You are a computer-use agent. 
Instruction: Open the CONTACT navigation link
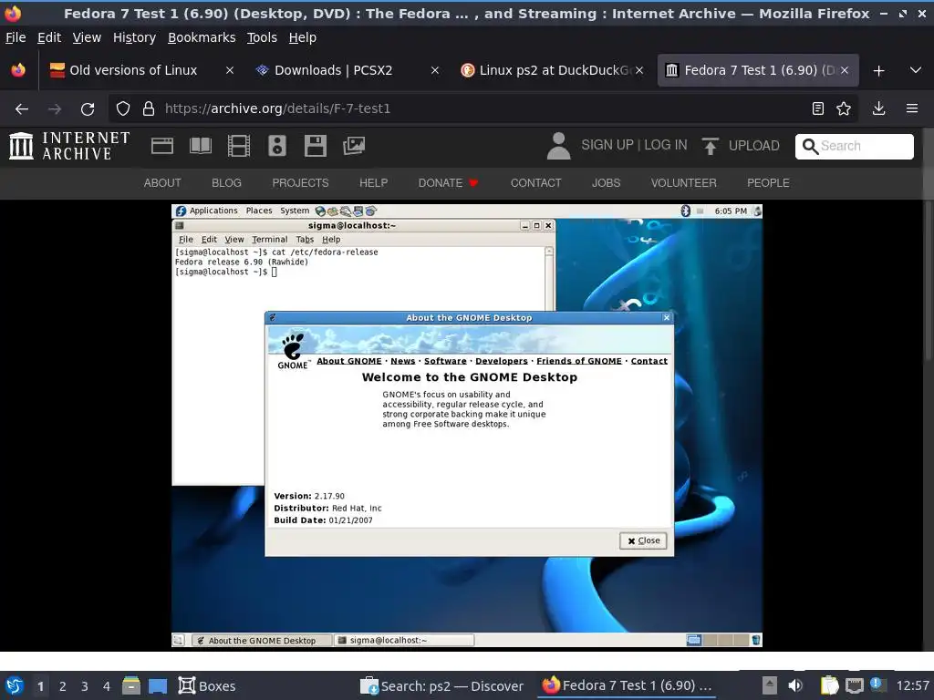[535, 183]
